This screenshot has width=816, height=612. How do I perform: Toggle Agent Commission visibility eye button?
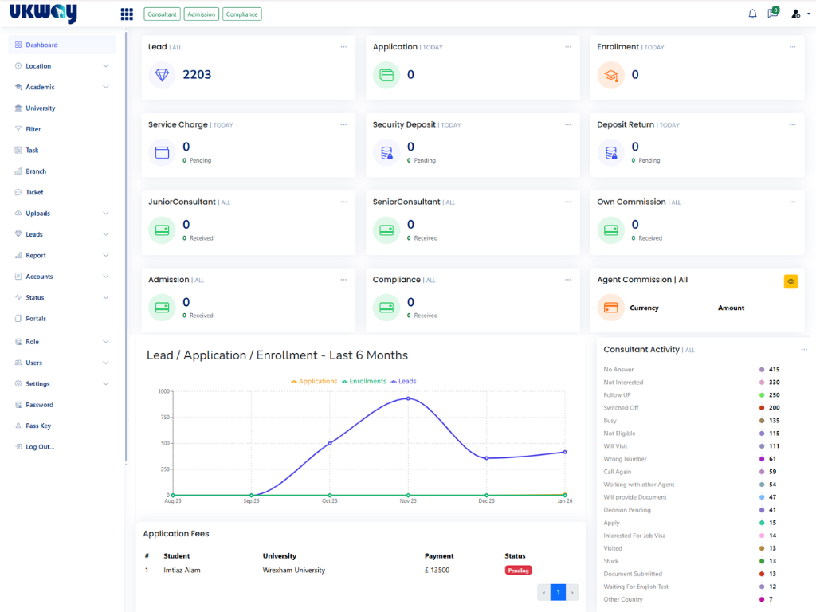(790, 281)
